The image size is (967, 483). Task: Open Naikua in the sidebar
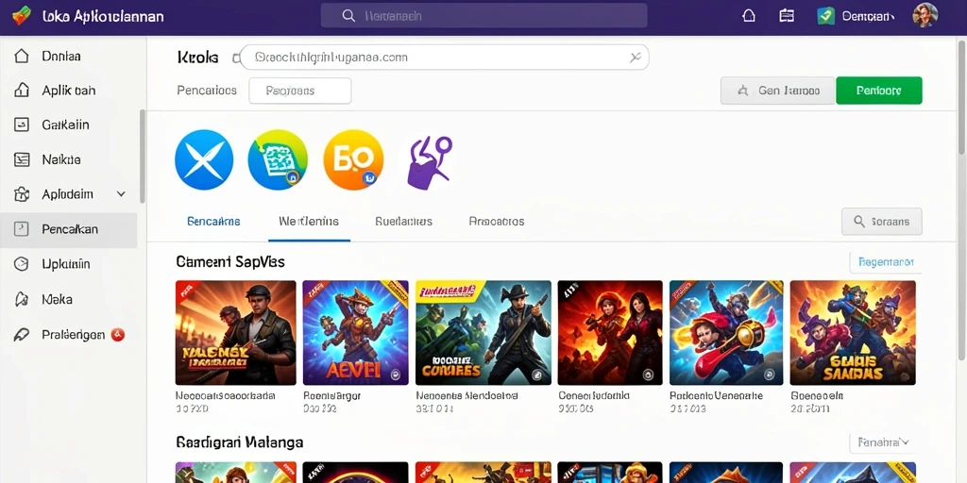point(61,159)
